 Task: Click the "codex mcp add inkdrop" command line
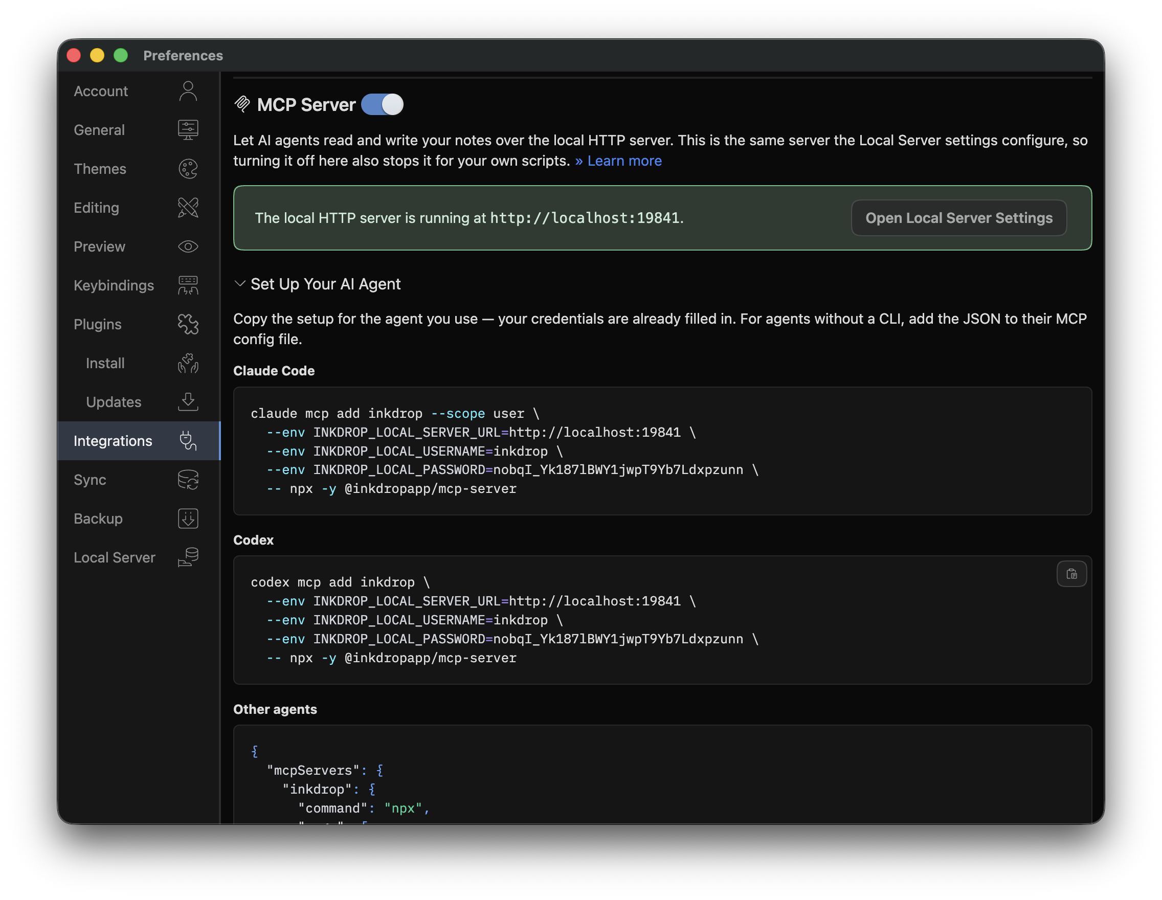point(340,582)
